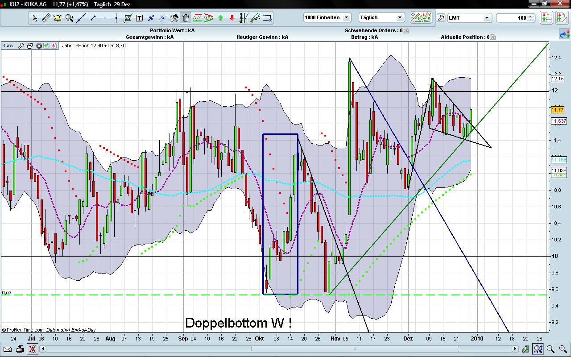Image resolution: width=571 pixels, height=357 pixels.
Task: Choose the horizontal line tool
Action: pyautogui.click(x=104, y=18)
